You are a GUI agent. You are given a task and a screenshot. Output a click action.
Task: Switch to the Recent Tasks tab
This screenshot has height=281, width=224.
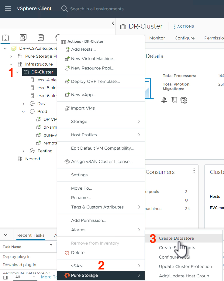31,235
